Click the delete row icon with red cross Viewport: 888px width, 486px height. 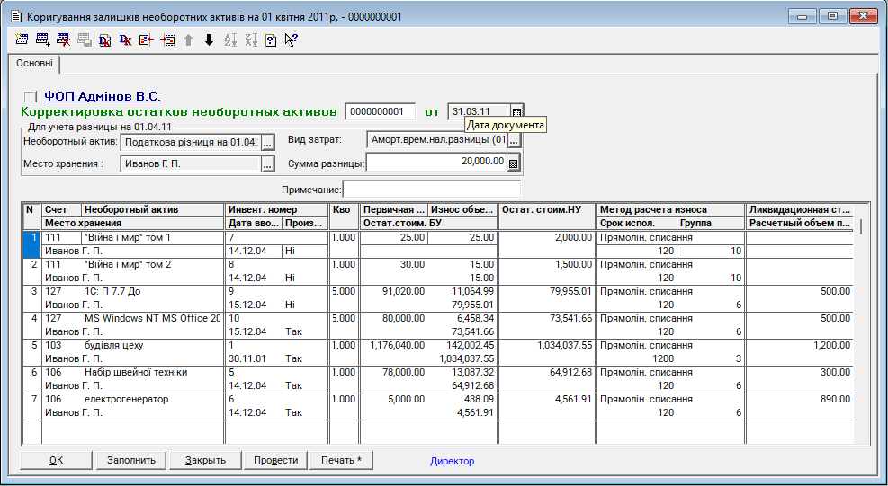[x=63, y=40]
